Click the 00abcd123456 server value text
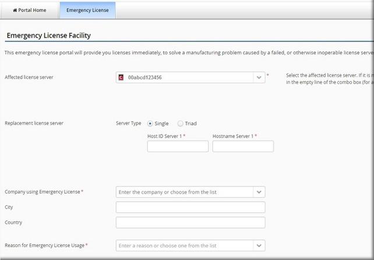Image resolution: width=374 pixels, height=260 pixels. [x=145, y=78]
